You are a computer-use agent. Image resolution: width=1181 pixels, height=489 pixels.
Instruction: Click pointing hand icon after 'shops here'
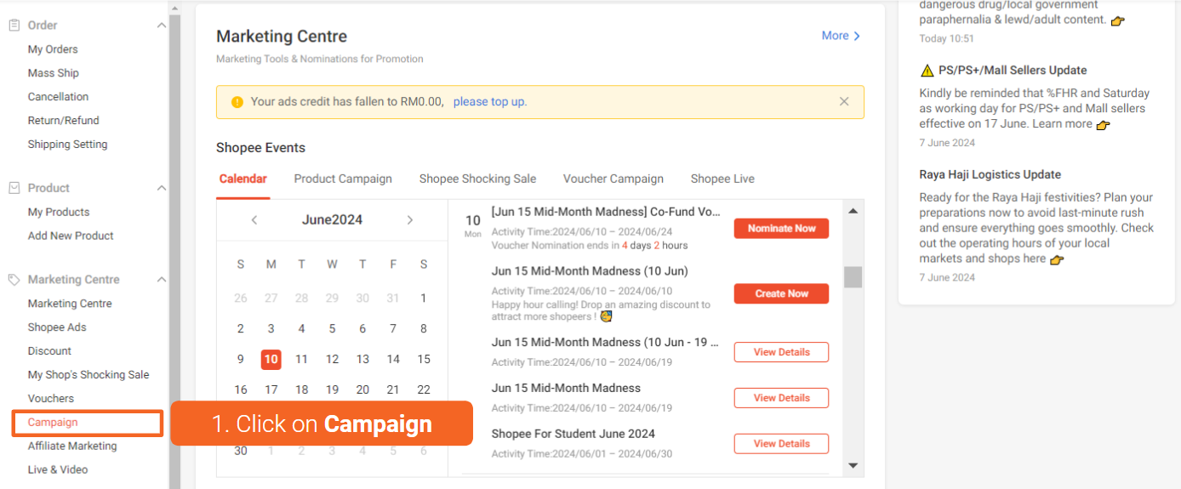coord(1057,259)
